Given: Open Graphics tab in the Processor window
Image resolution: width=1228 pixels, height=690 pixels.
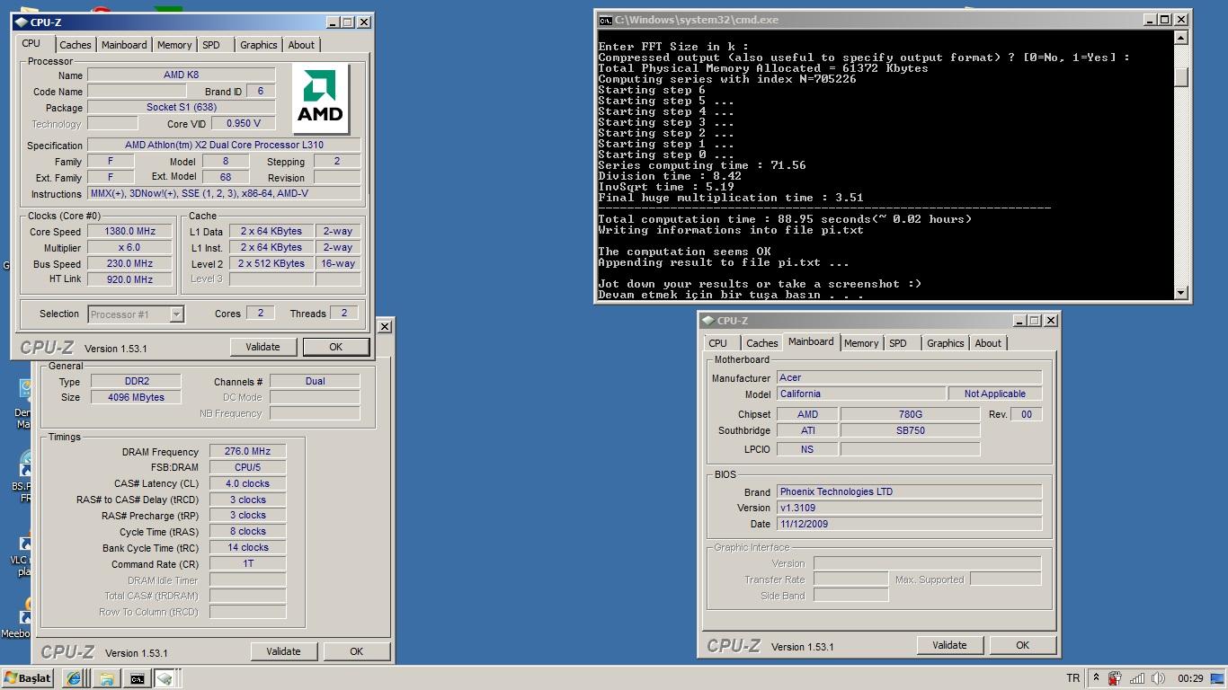Looking at the screenshot, I should coord(259,45).
